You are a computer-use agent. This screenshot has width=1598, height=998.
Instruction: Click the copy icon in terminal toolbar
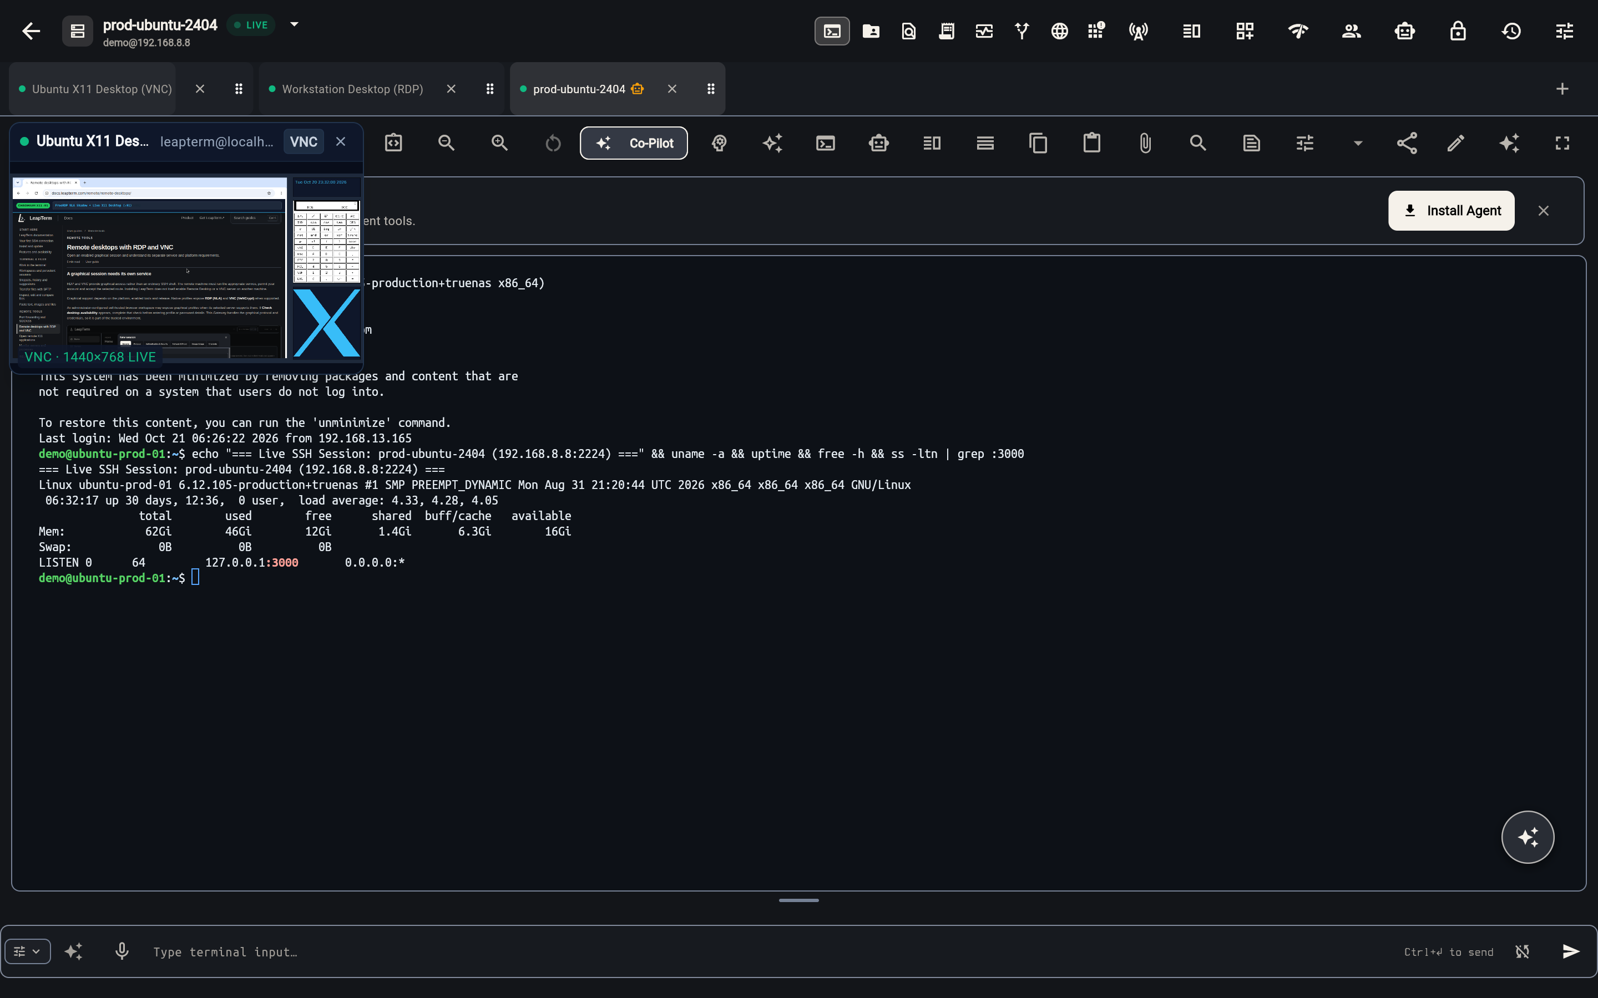point(1038,143)
